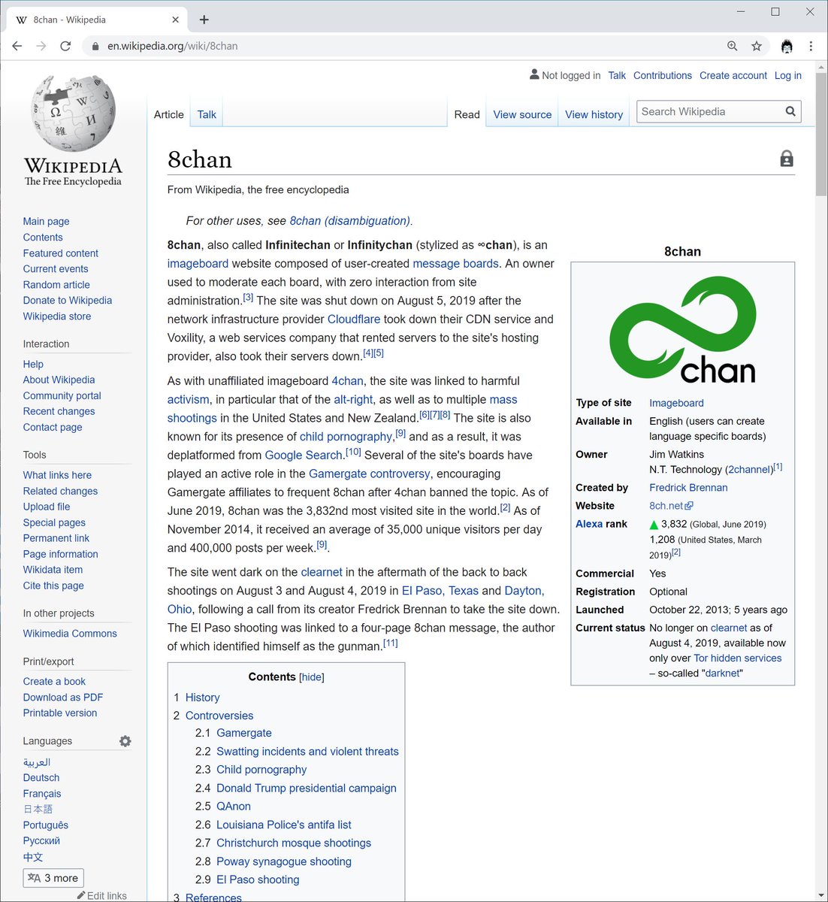The width and height of the screenshot is (828, 902).
Task: Open a new browser tab
Action: [x=204, y=20]
